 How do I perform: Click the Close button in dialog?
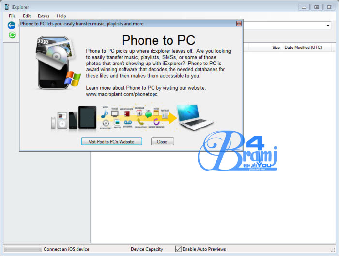click(162, 142)
